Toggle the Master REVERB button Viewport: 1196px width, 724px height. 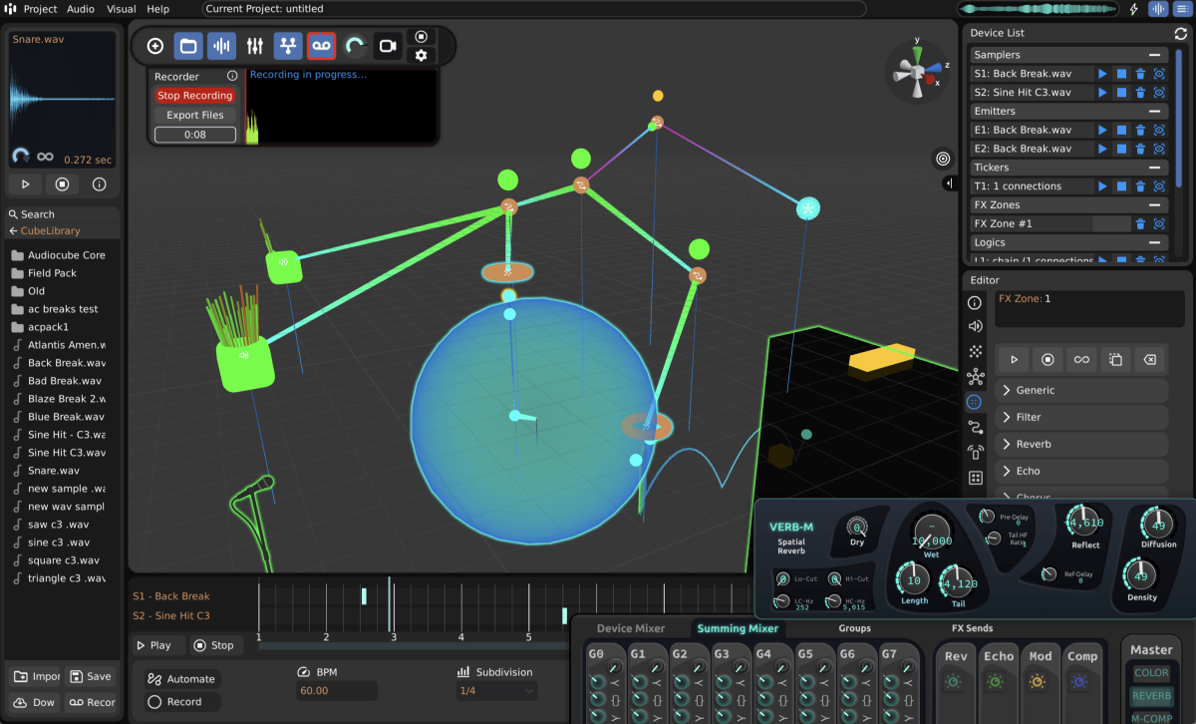1151,696
